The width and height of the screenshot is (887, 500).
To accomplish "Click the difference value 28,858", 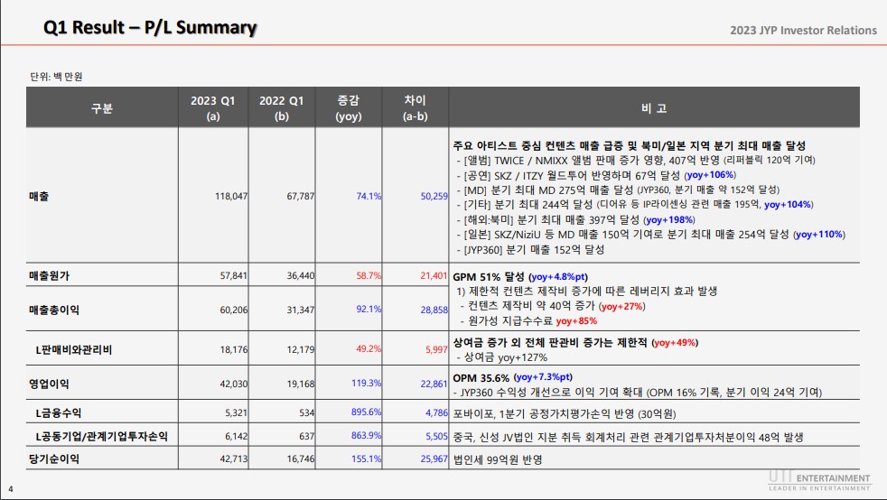I will click(434, 310).
